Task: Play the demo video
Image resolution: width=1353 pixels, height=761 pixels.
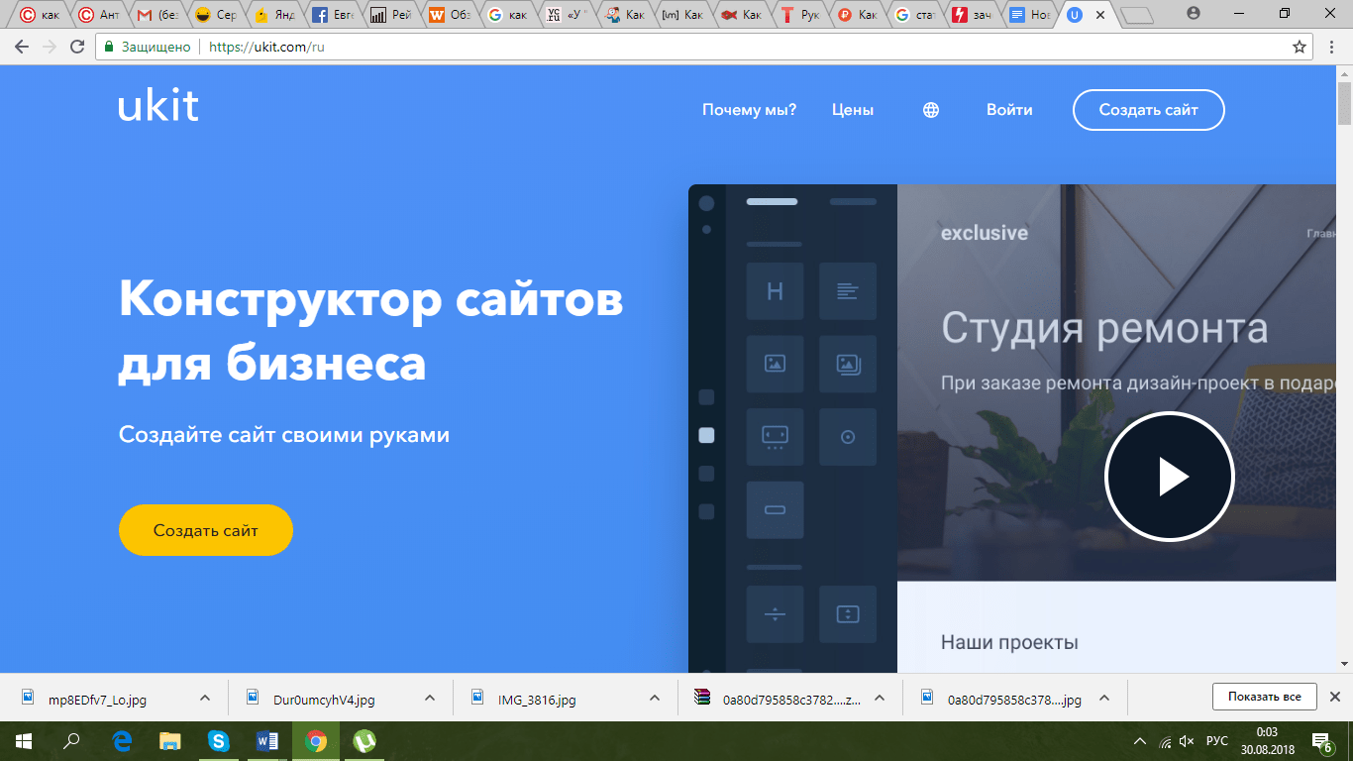Action: tap(1170, 477)
